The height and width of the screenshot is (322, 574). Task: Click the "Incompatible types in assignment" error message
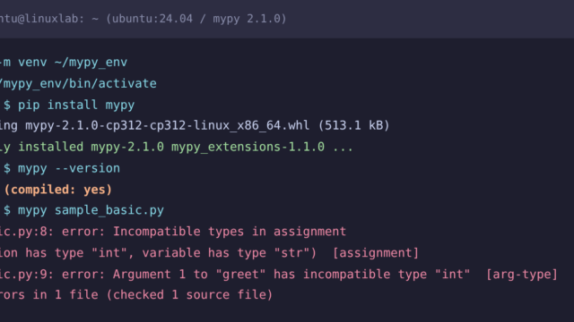(230, 232)
